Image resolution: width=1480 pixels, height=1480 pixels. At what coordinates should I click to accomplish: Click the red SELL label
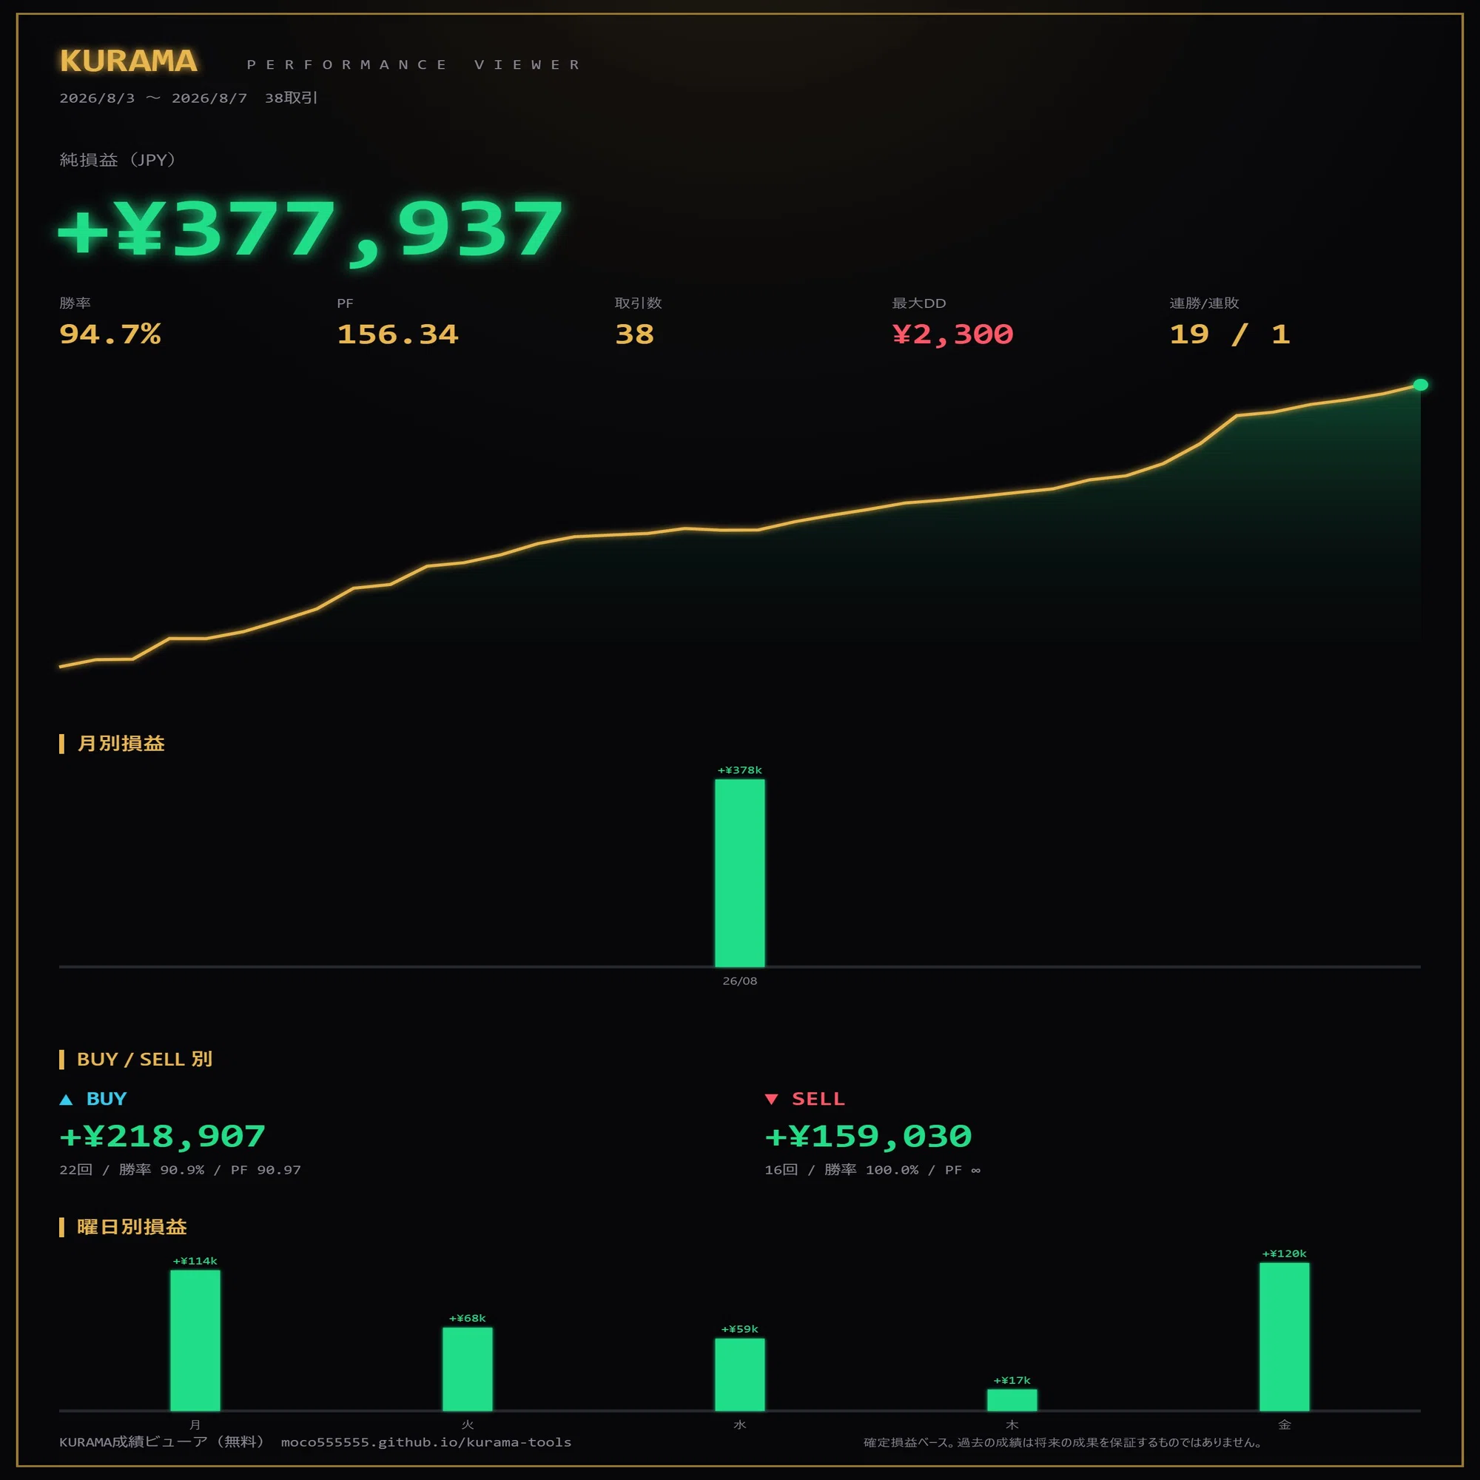click(818, 1098)
